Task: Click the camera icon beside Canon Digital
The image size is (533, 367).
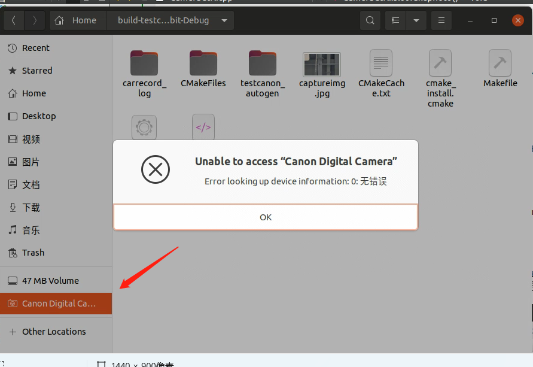Action: (13, 304)
